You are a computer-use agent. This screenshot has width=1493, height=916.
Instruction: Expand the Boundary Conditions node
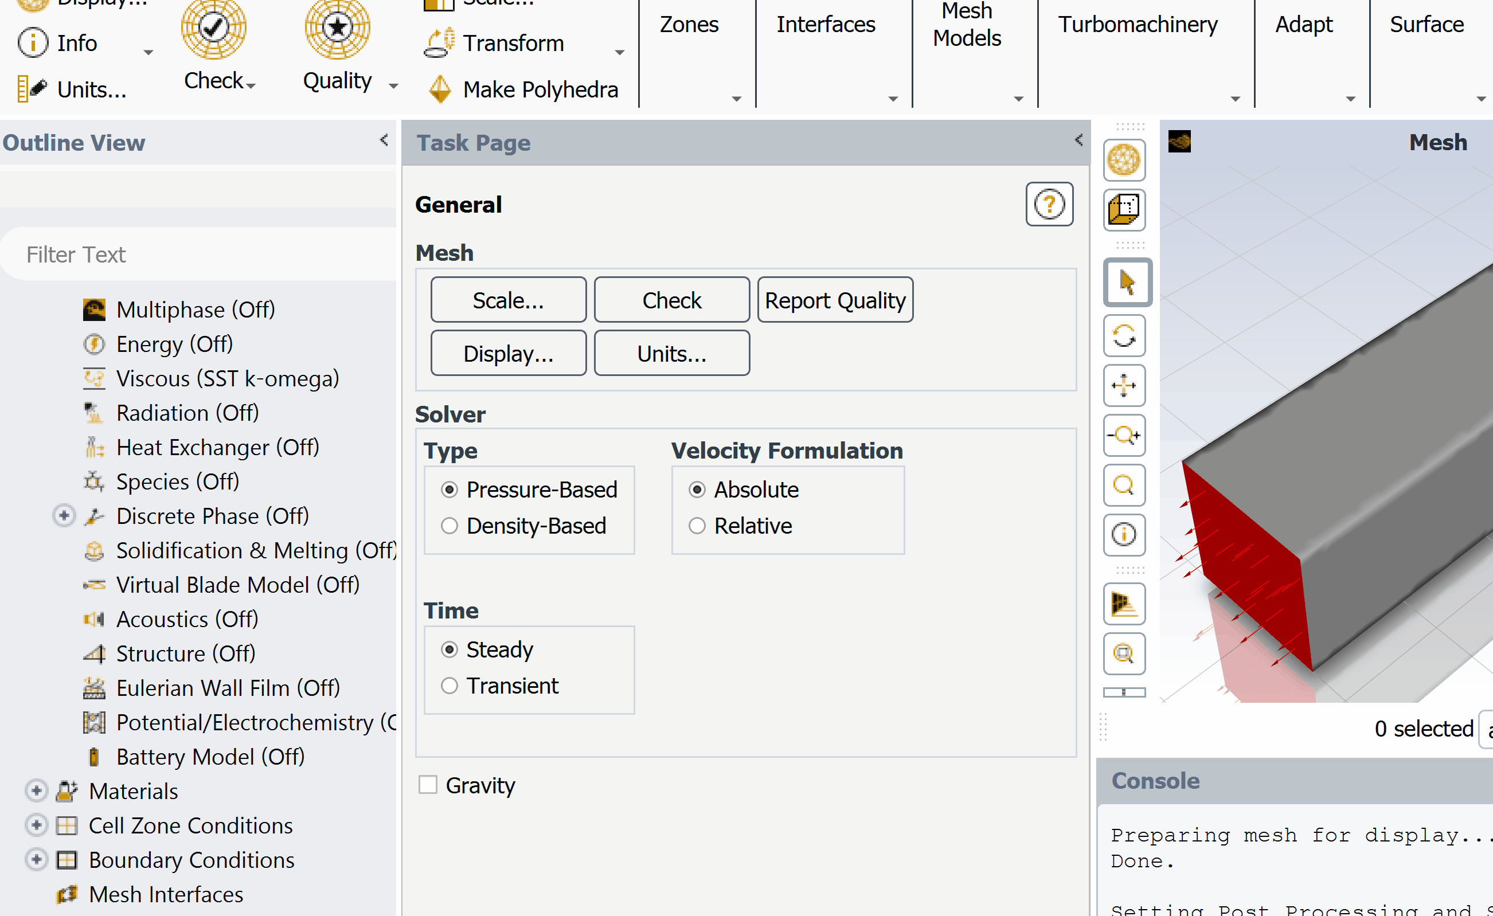tap(36, 860)
